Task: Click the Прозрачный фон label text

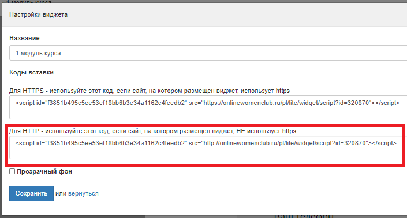Action: click(44, 171)
